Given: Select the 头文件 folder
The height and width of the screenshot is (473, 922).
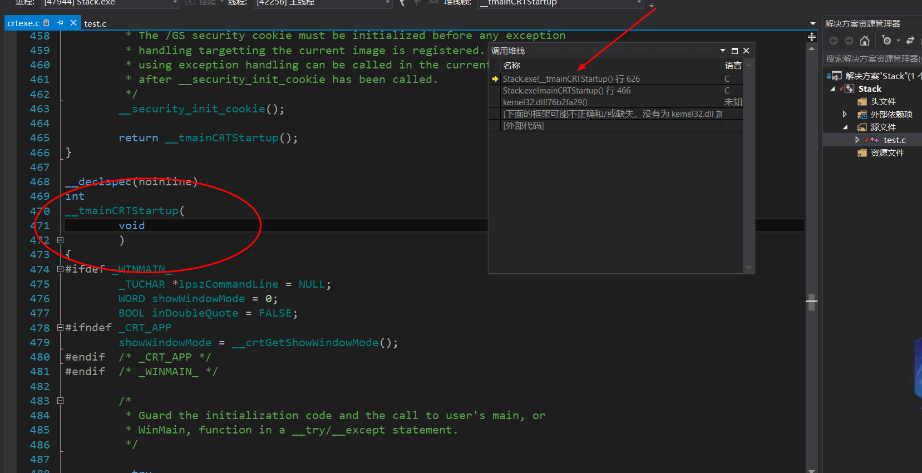Looking at the screenshot, I should tap(883, 102).
